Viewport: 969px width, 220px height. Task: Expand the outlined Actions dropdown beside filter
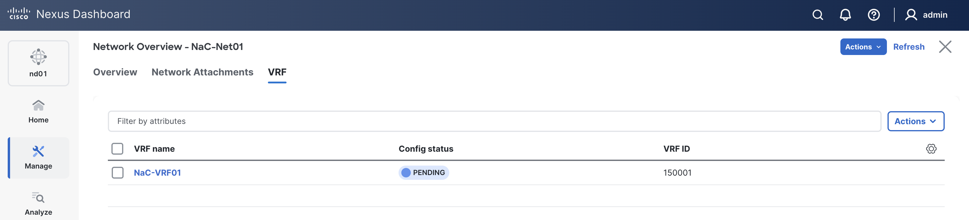pos(915,121)
